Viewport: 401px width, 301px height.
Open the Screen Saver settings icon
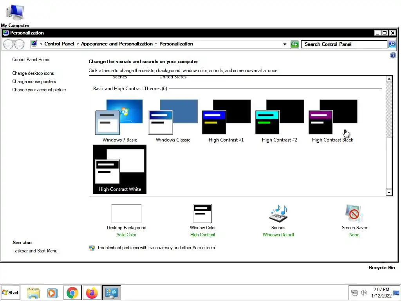[x=354, y=214]
